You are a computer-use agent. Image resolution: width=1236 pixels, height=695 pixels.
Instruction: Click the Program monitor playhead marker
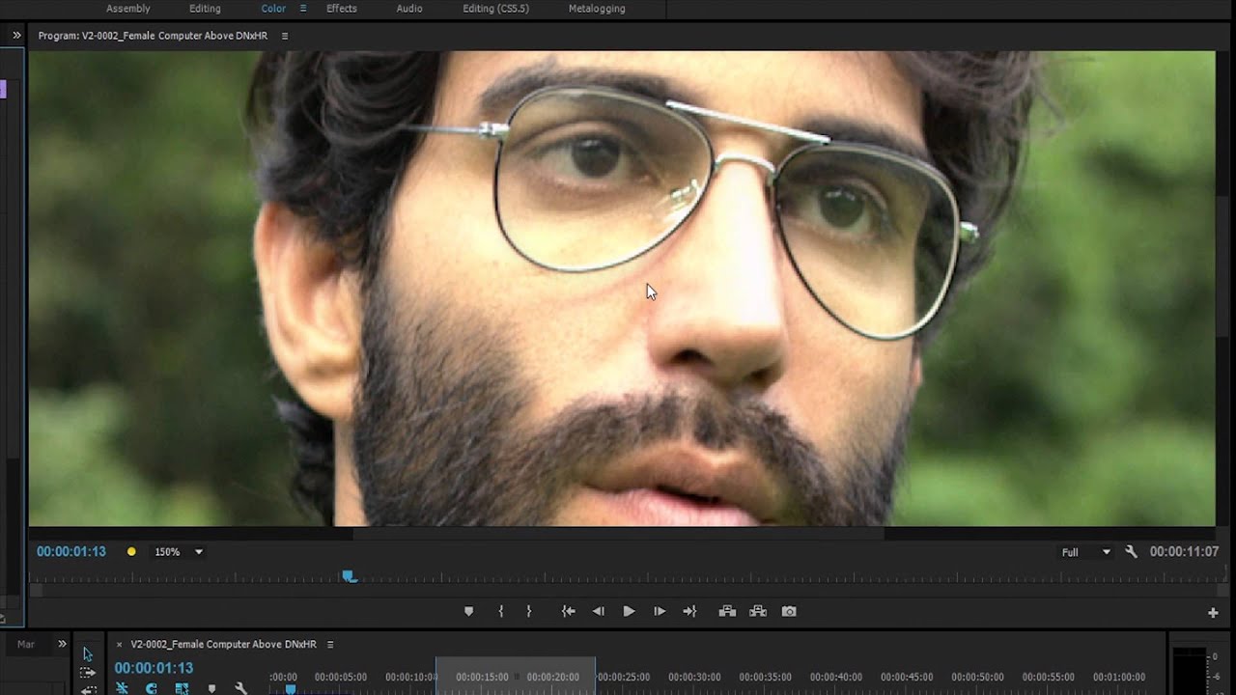point(349,576)
